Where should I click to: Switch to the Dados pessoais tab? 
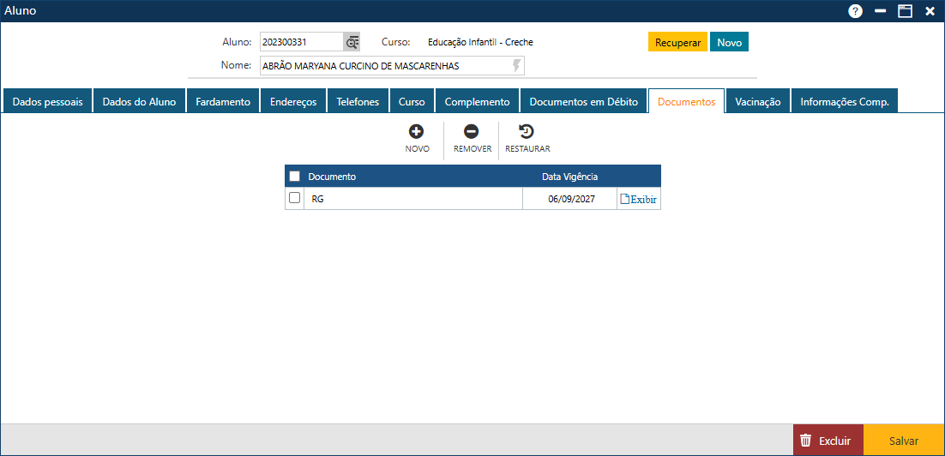coord(47,101)
